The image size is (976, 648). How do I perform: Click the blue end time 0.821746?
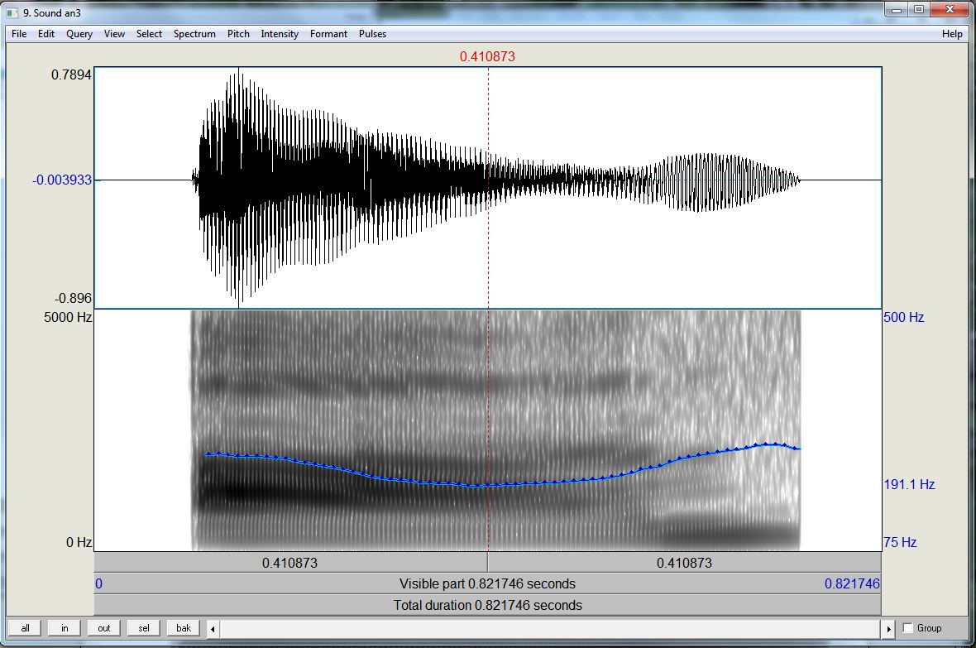[852, 583]
